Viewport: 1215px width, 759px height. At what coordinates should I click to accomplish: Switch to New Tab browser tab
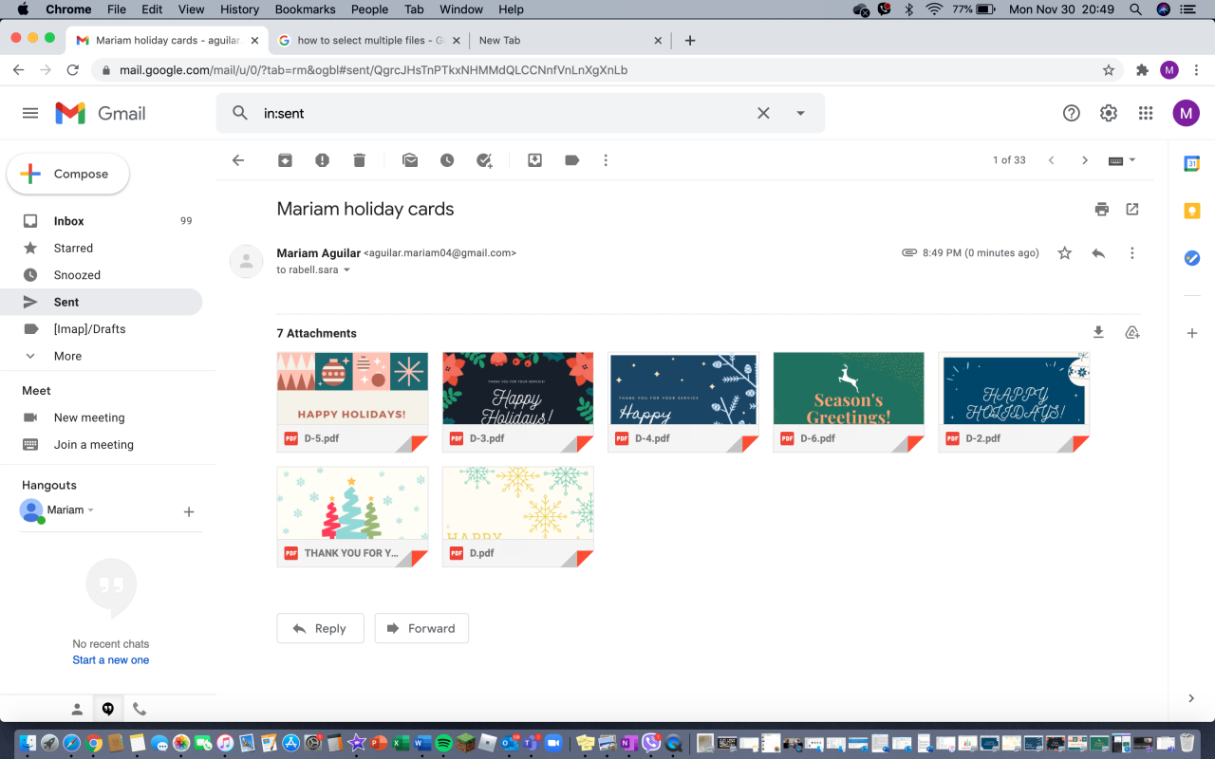tap(570, 41)
